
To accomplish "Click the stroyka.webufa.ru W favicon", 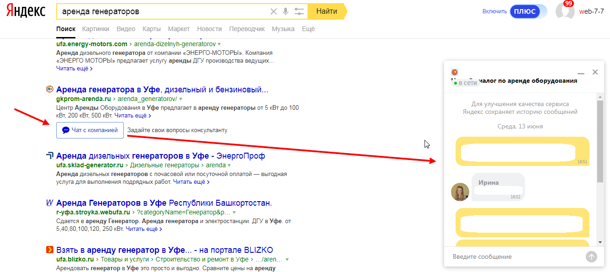I will (x=50, y=203).
